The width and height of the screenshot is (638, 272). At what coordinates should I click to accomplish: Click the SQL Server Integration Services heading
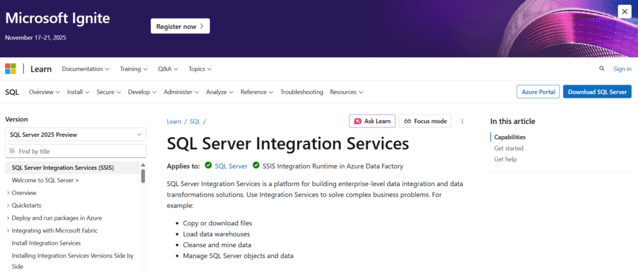pyautogui.click(x=288, y=144)
